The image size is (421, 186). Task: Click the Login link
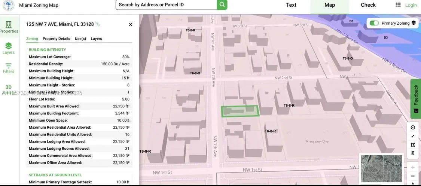point(411,5)
